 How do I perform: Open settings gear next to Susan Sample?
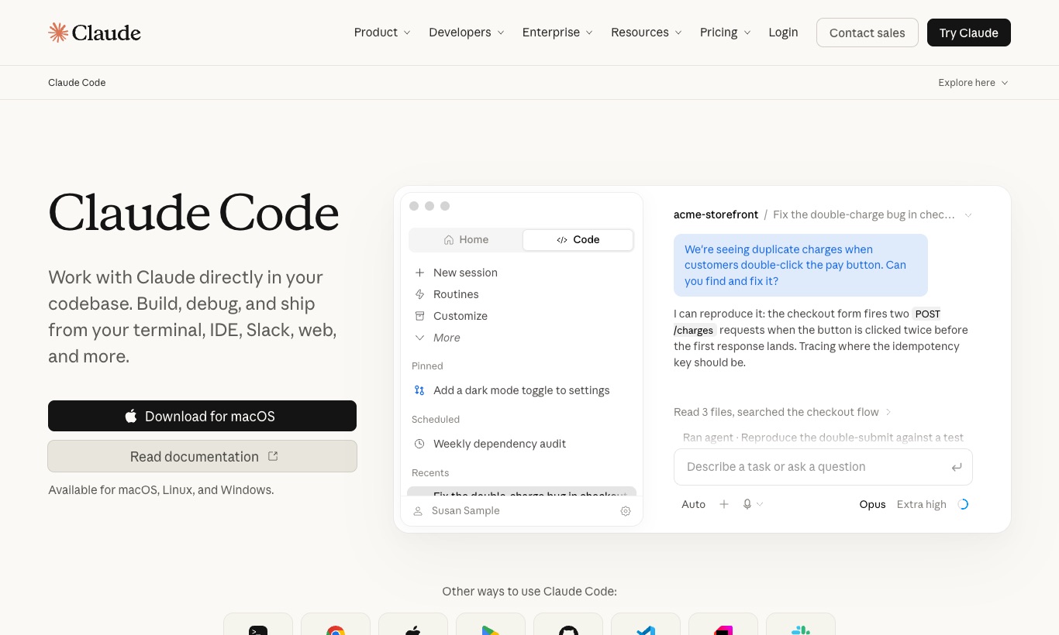click(x=626, y=511)
